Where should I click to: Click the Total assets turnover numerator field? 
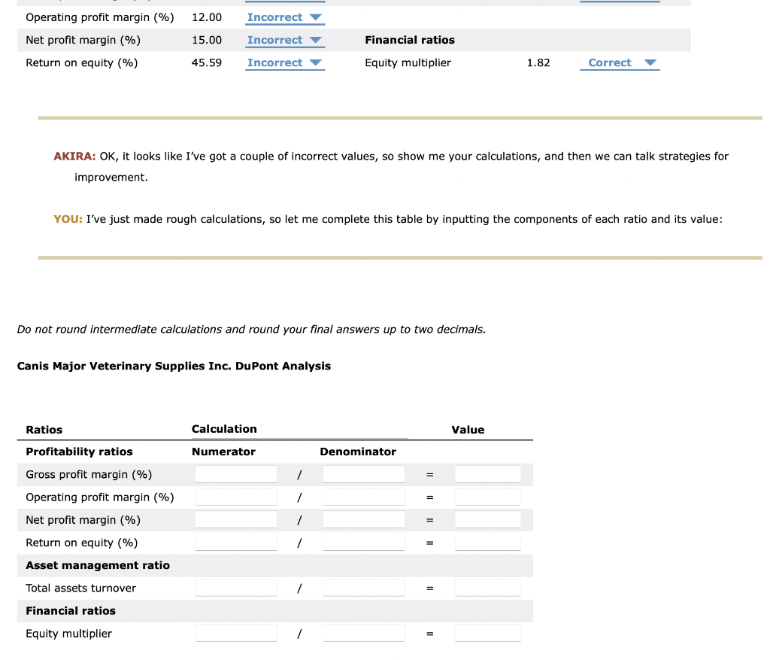click(236, 588)
